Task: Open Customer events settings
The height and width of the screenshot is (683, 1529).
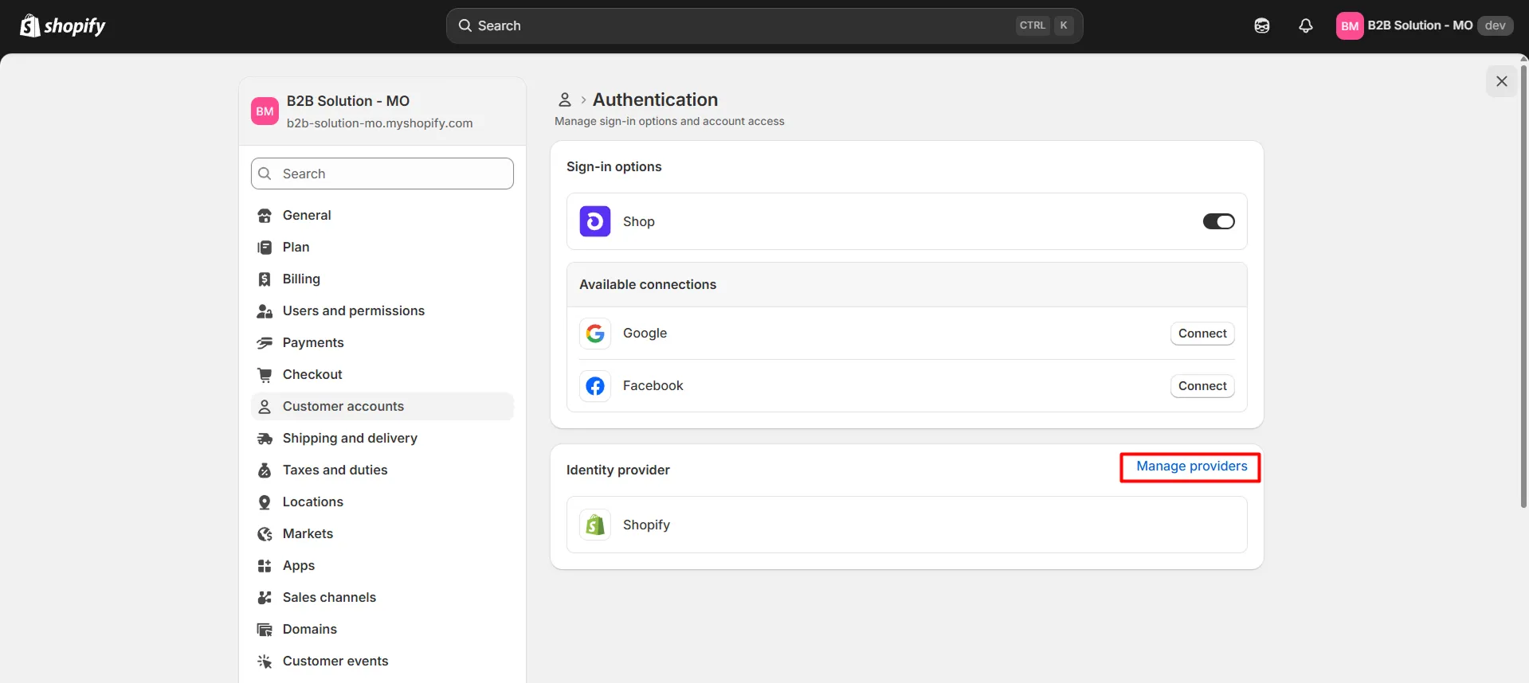Action: (x=382, y=661)
